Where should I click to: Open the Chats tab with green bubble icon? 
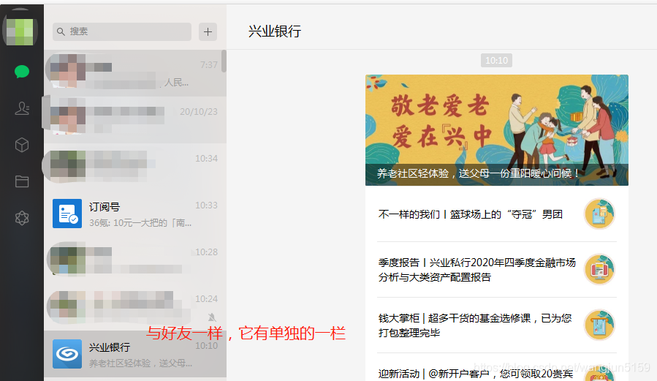(22, 72)
